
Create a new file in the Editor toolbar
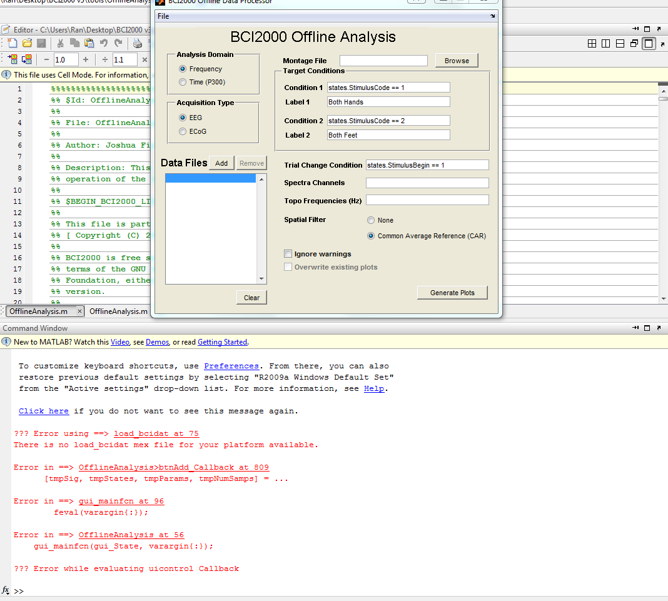coord(13,43)
